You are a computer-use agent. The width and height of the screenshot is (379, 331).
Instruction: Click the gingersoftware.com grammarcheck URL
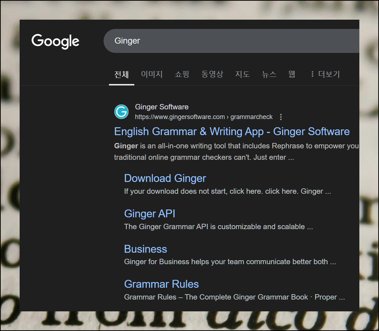tap(204, 117)
